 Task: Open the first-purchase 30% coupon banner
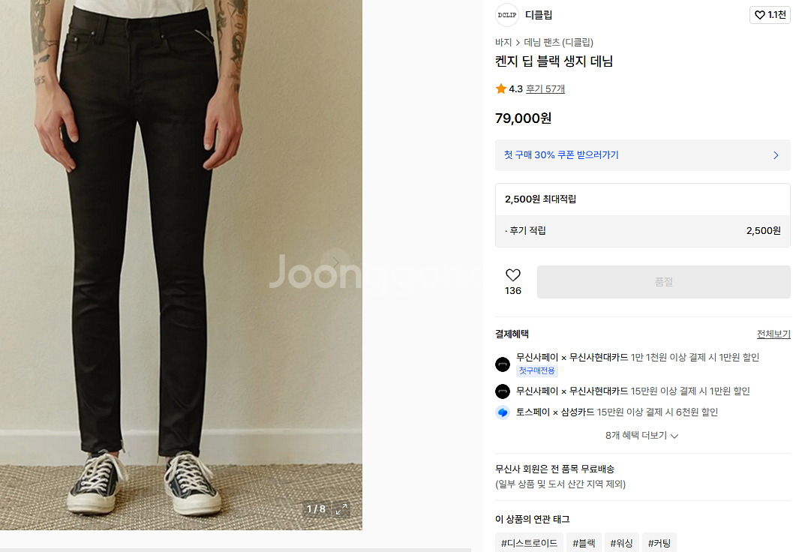pos(642,155)
